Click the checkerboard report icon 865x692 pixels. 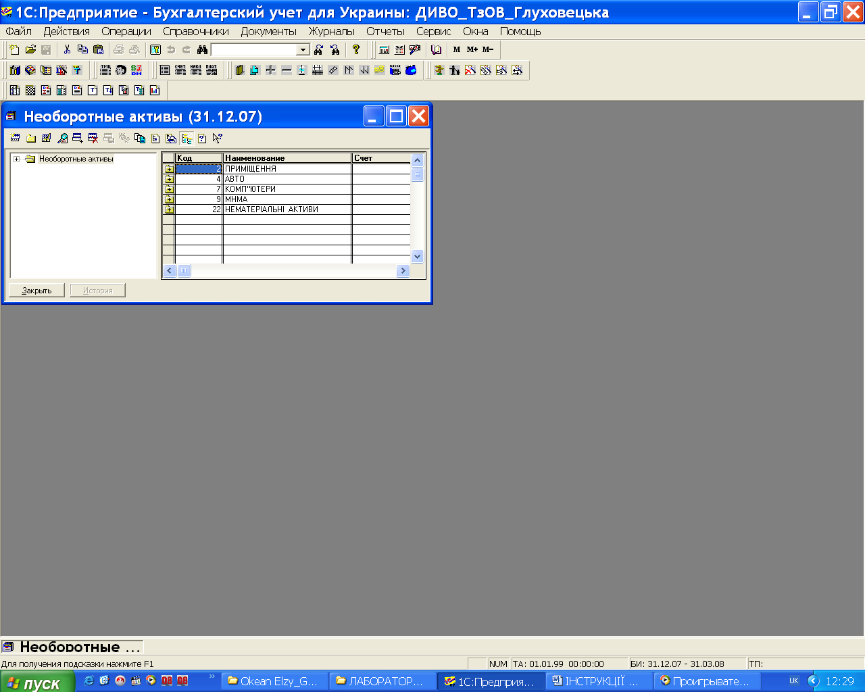(30, 90)
